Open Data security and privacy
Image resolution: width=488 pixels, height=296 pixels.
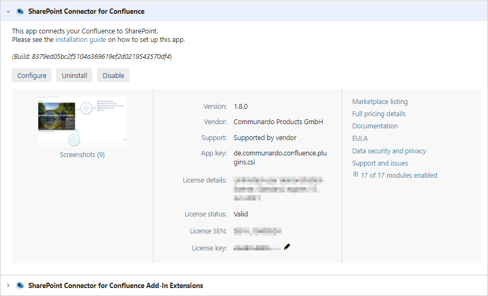tap(389, 151)
